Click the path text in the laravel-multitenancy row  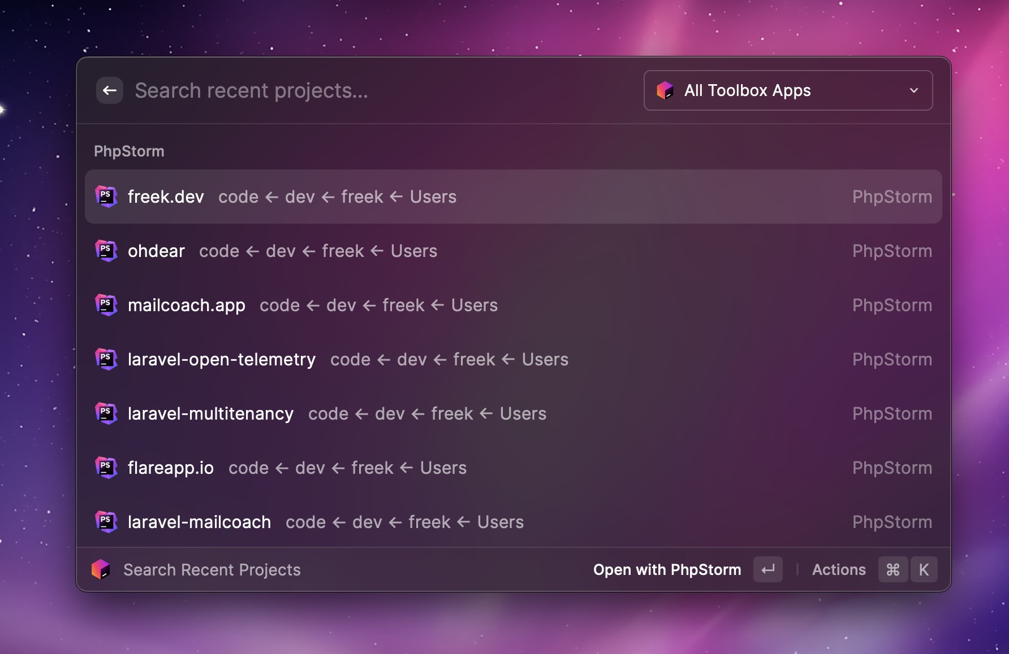427,413
